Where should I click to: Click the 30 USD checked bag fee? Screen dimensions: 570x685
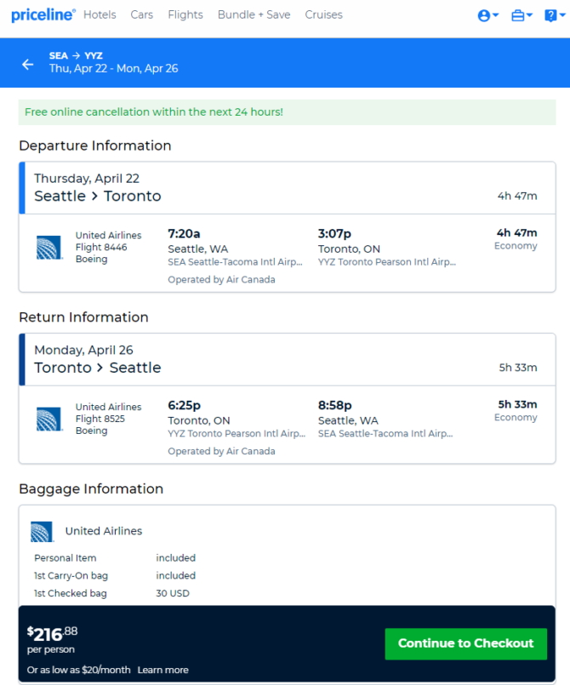[173, 593]
